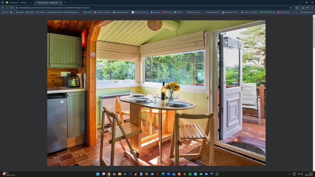Open the site information icon in address bar
Viewport: 315px width, 177px height.
pos(17,8)
